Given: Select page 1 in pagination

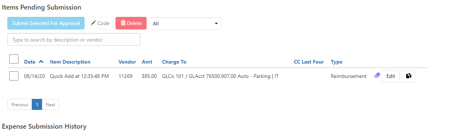Looking at the screenshot, I should pyautogui.click(x=37, y=104).
